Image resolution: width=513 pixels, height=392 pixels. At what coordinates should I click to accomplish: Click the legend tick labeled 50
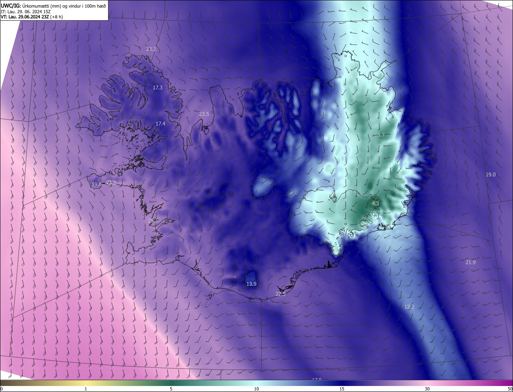(x=510, y=389)
